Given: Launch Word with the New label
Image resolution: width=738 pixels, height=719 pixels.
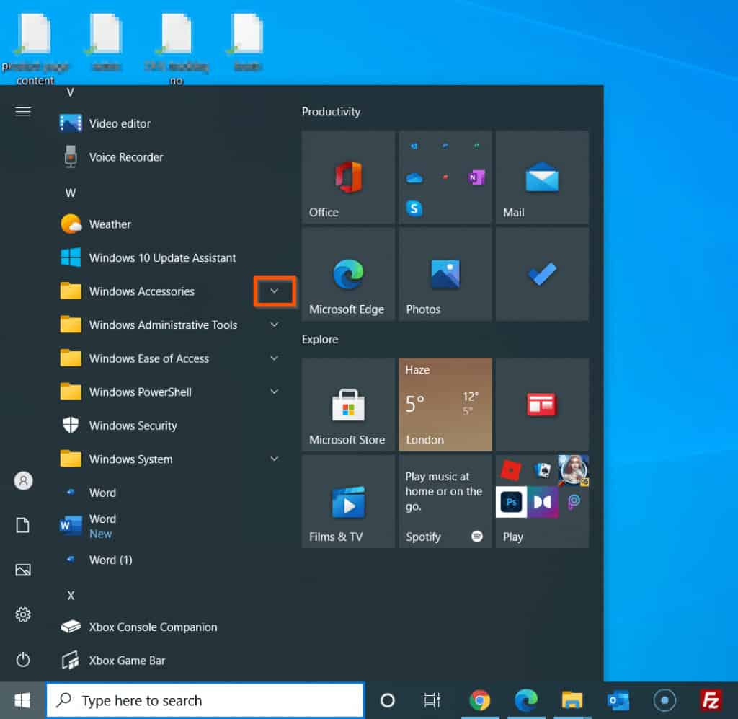Looking at the screenshot, I should 169,526.
